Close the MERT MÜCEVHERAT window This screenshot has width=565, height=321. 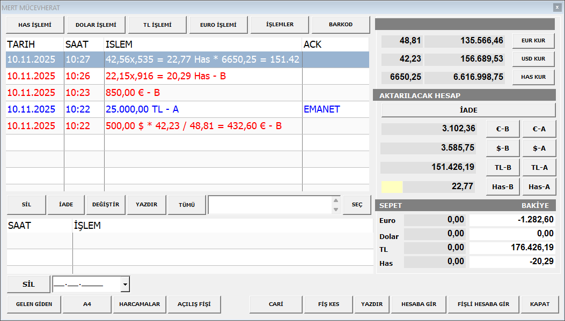556,7
